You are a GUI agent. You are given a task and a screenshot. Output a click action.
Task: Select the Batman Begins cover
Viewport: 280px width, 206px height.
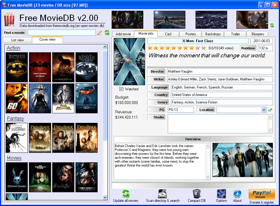click(x=63, y=67)
